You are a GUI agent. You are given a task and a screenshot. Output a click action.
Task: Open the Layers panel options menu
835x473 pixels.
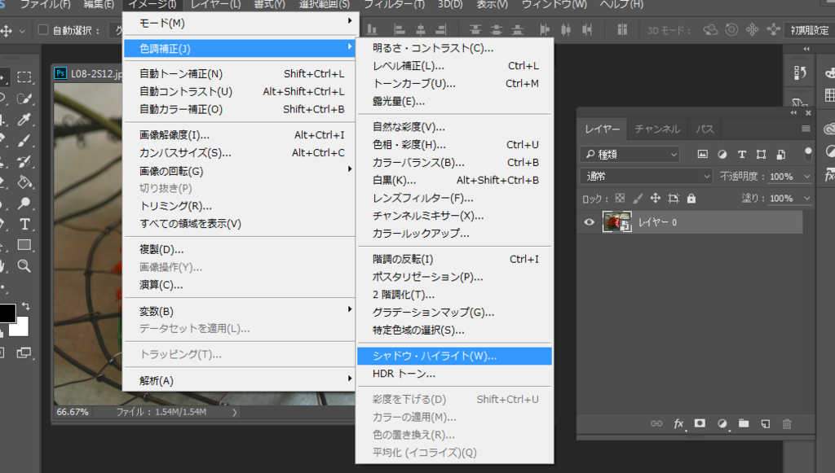tap(806, 129)
